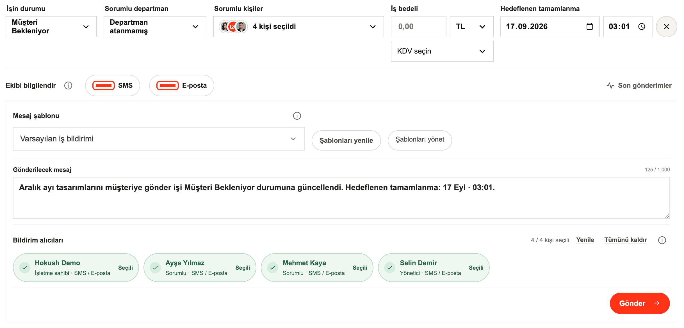Click the message textarea resize handle
Image resolution: width=684 pixels, height=328 pixels.
(667, 216)
